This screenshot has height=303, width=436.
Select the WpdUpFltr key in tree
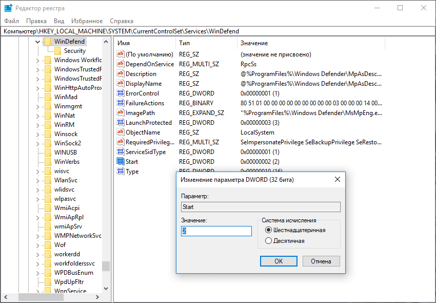[x=69, y=282]
